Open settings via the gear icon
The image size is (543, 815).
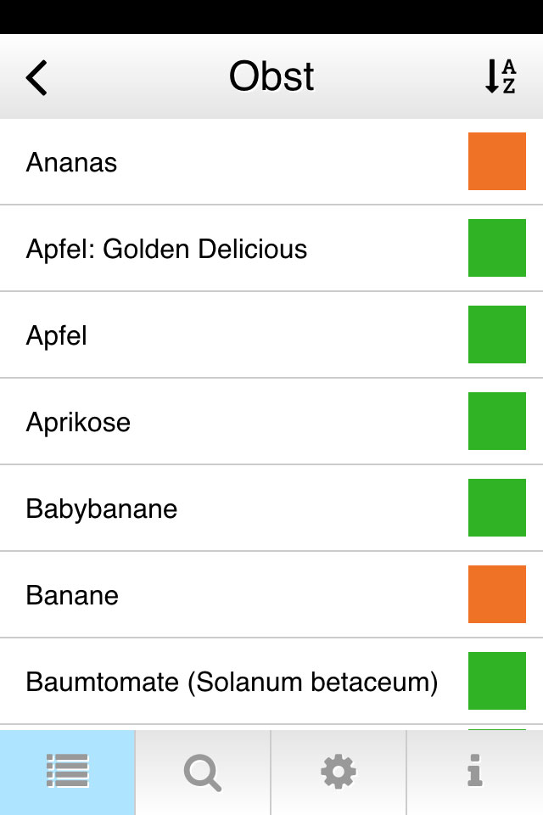point(339,772)
